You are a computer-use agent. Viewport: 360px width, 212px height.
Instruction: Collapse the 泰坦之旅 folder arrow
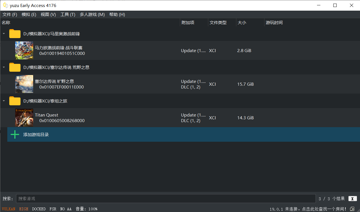(4, 101)
